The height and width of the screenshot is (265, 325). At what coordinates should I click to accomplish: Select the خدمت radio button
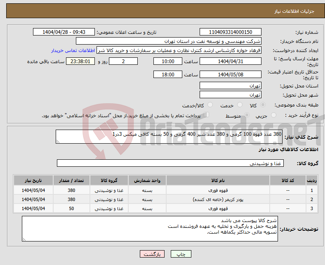pos(240,105)
